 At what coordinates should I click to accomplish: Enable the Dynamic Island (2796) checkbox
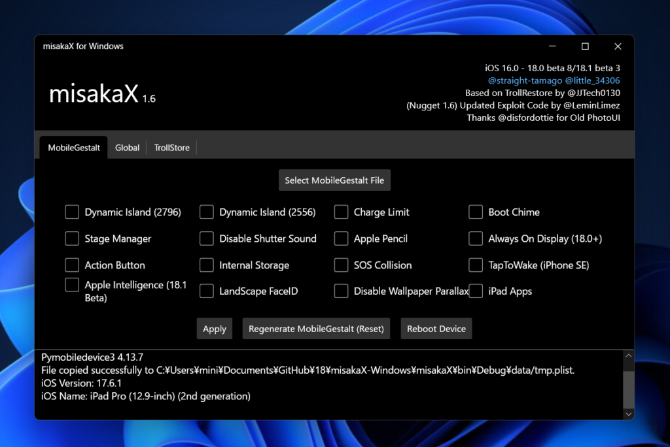[x=72, y=212]
